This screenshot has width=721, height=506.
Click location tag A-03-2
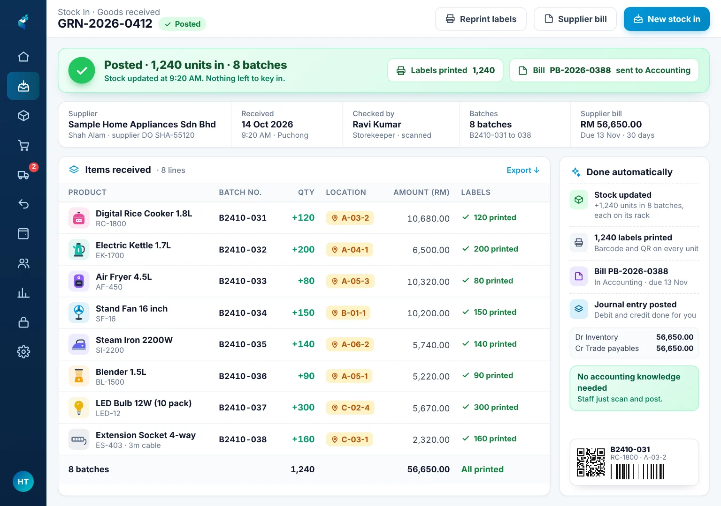pyautogui.click(x=350, y=218)
